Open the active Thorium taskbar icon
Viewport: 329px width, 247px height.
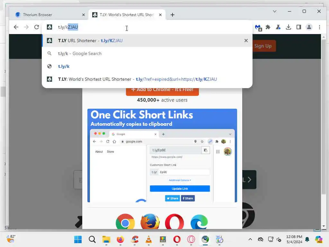click(x=205, y=239)
